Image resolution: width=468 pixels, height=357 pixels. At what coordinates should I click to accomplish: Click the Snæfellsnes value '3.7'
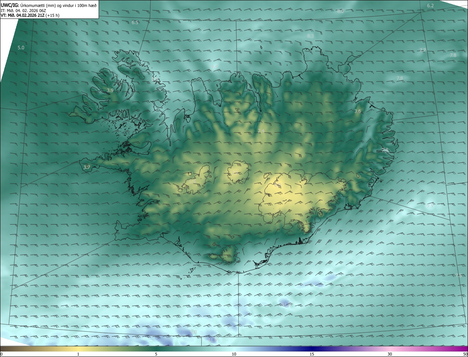tap(86, 167)
